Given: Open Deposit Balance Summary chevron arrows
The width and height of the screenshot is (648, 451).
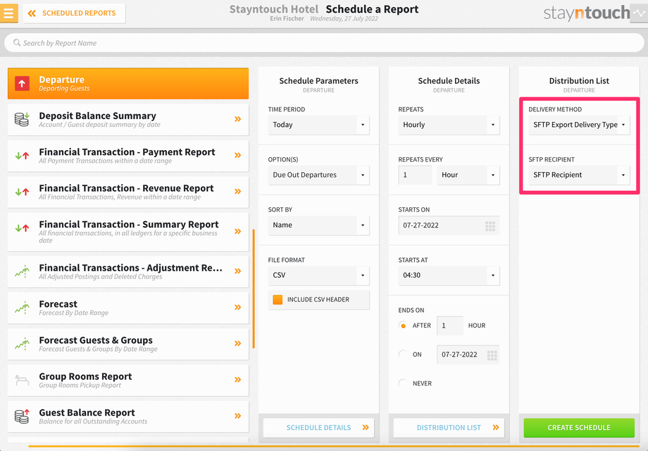Looking at the screenshot, I should coord(237,119).
